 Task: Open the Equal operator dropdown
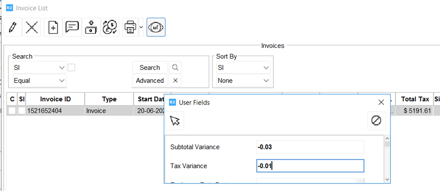(x=38, y=80)
